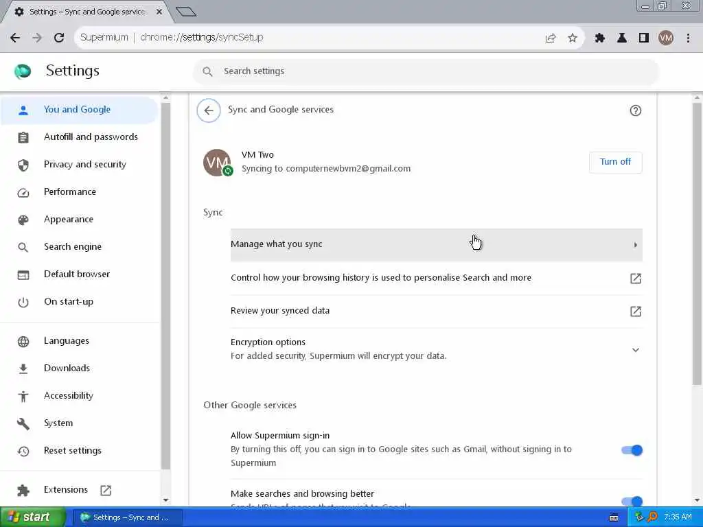Open help for Sync and Google services
The image size is (703, 527).
pos(635,110)
